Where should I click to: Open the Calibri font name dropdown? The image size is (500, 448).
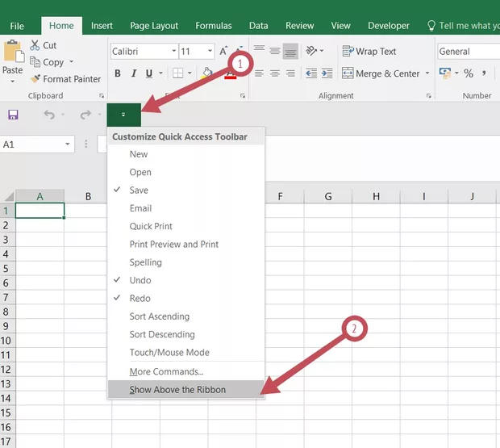click(173, 52)
